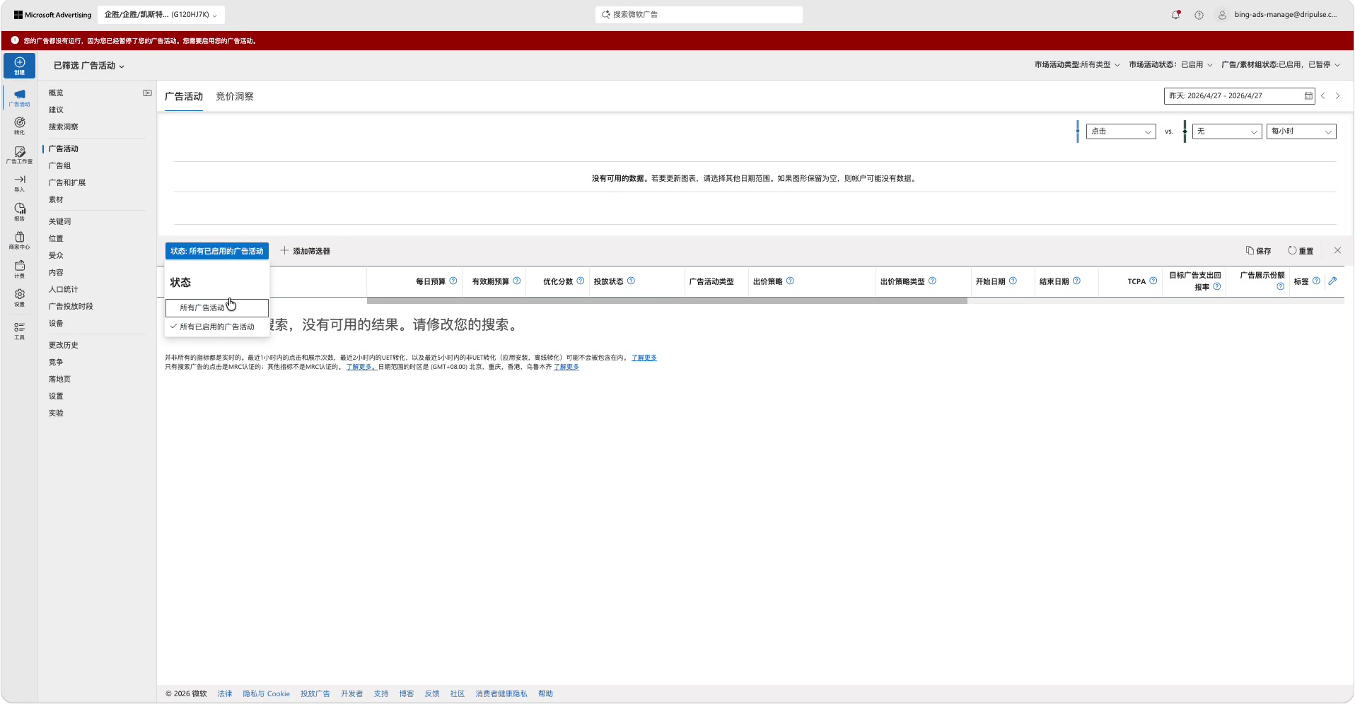Screen dimensions: 1355x704
Task: Open the 广告/素材组状态 dropdown
Action: coord(1281,64)
